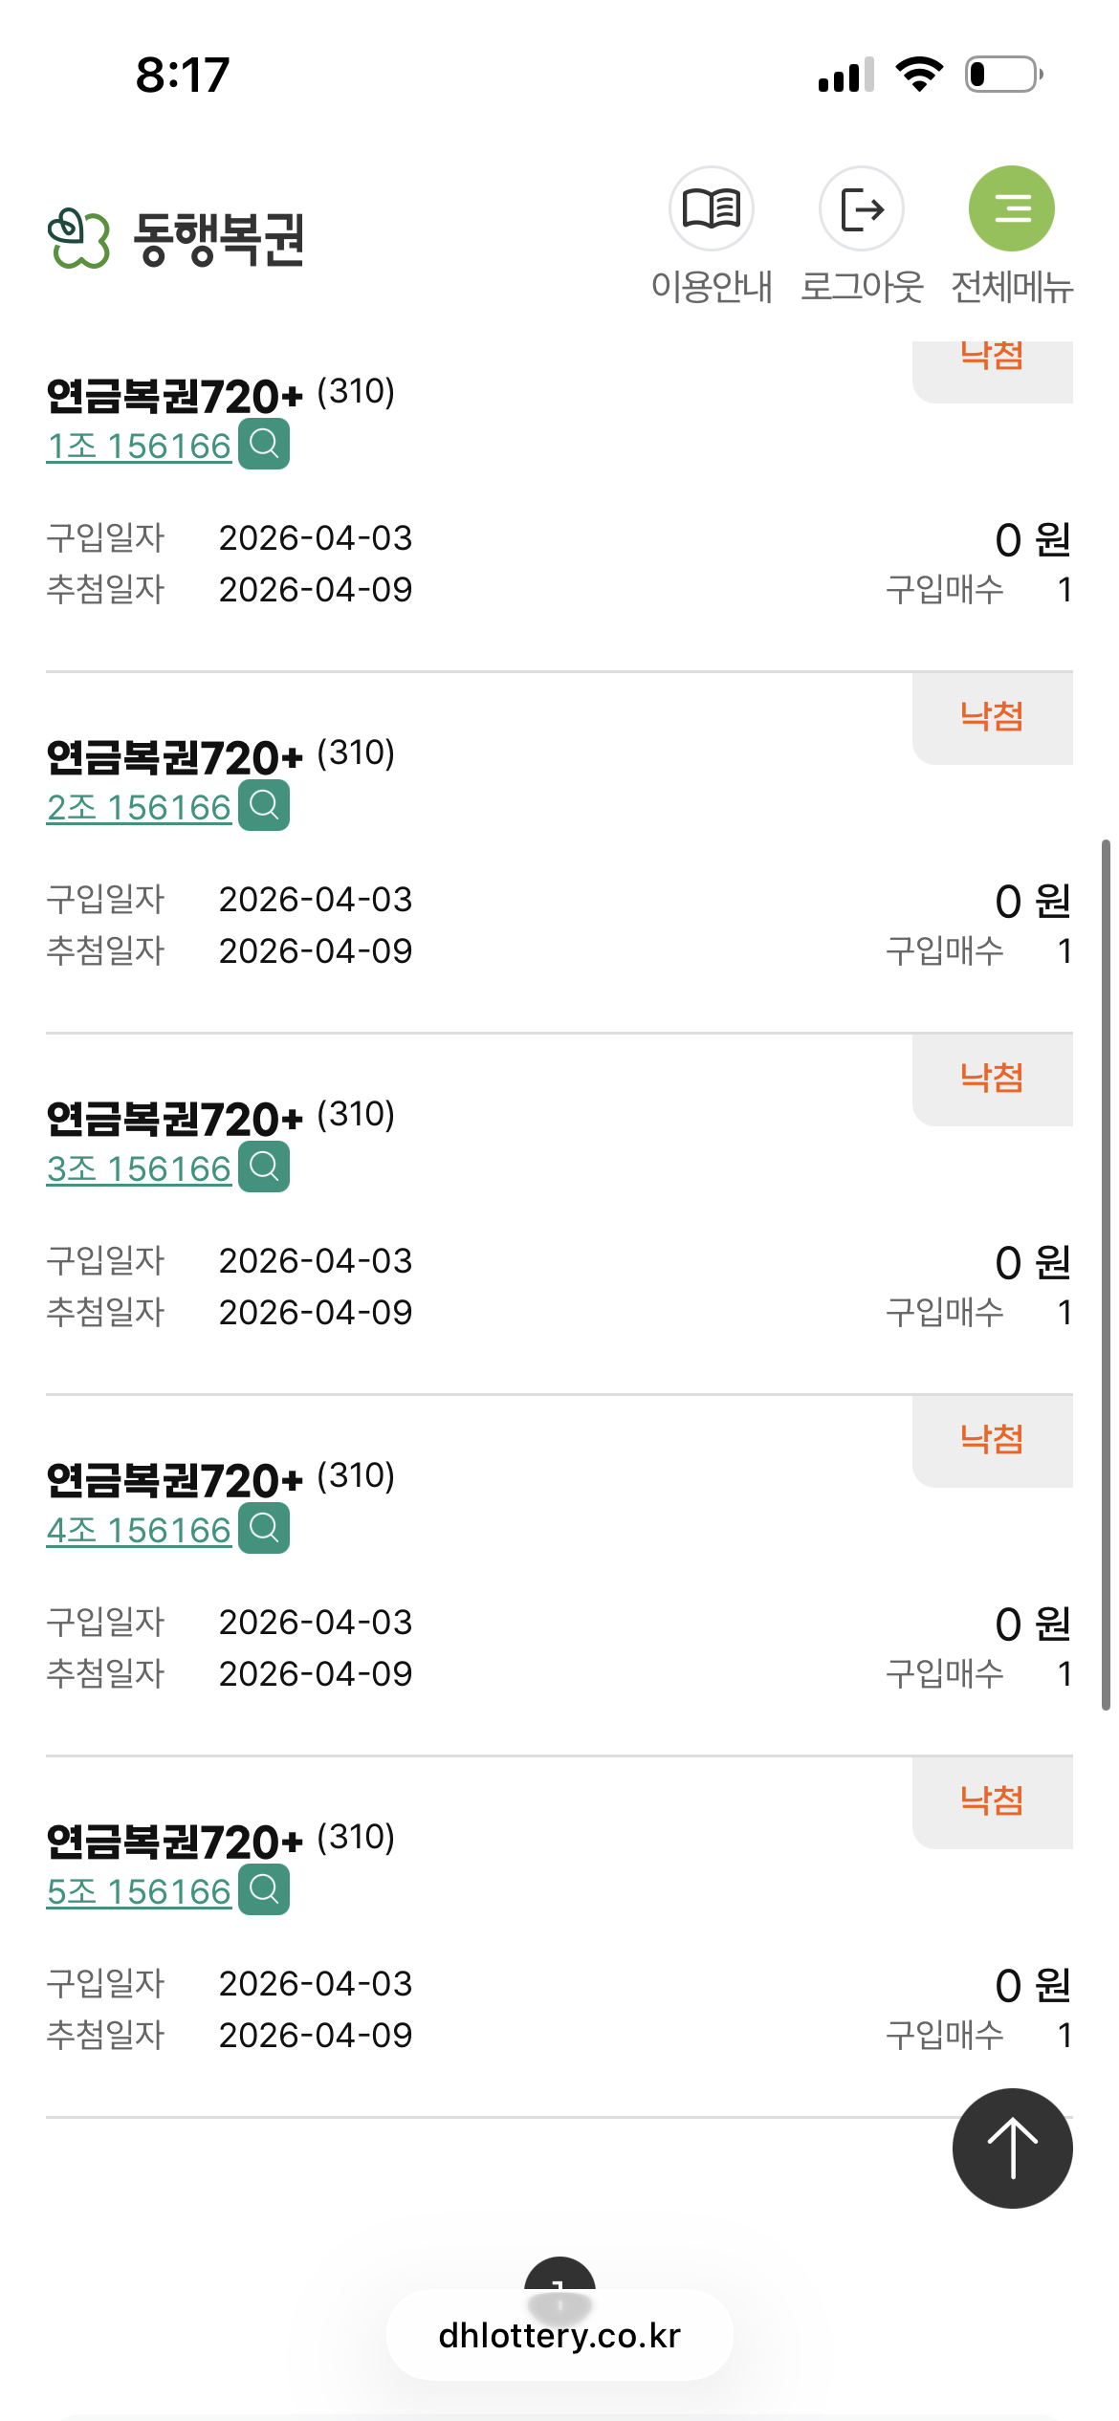1119x2421 pixels.
Task: Open ticket number link 5조 156166
Action: (140, 1892)
